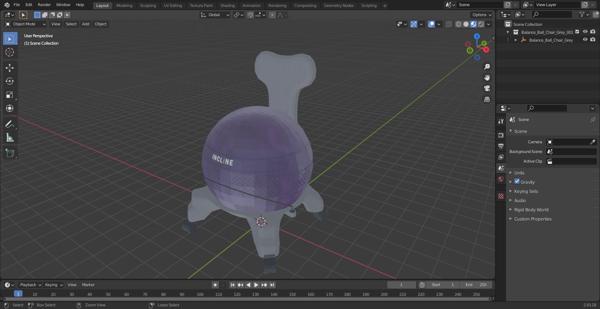Open View Layer properties tab

501,157
